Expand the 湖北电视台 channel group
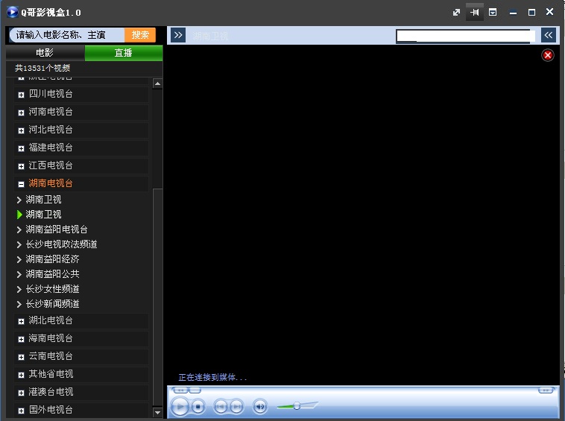The width and height of the screenshot is (565, 421). 22,321
